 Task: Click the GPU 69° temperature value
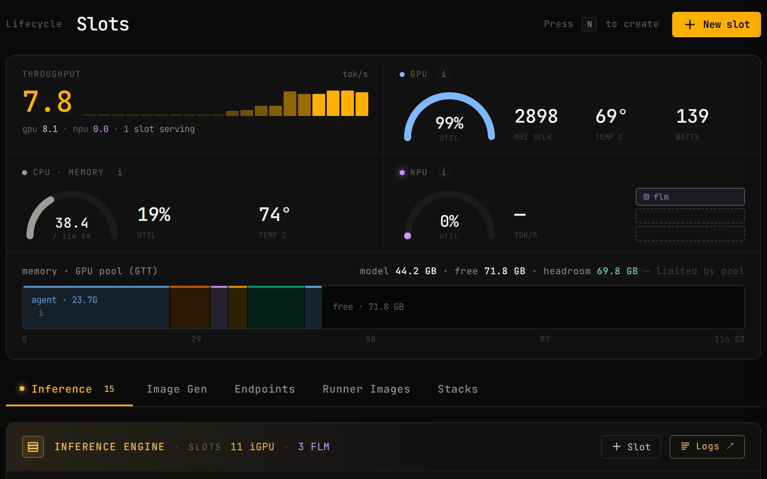click(610, 116)
